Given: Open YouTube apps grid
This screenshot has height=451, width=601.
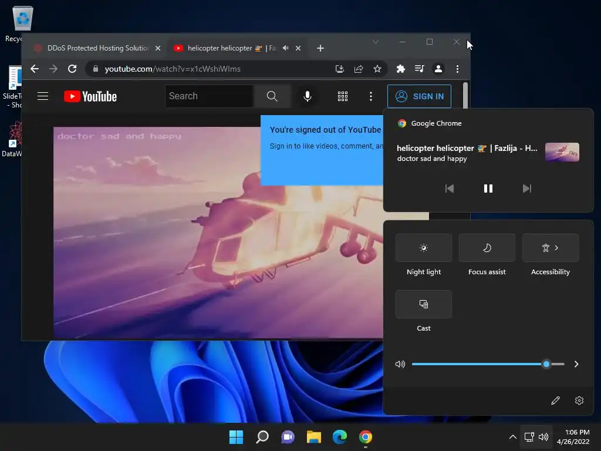Looking at the screenshot, I should (x=343, y=96).
